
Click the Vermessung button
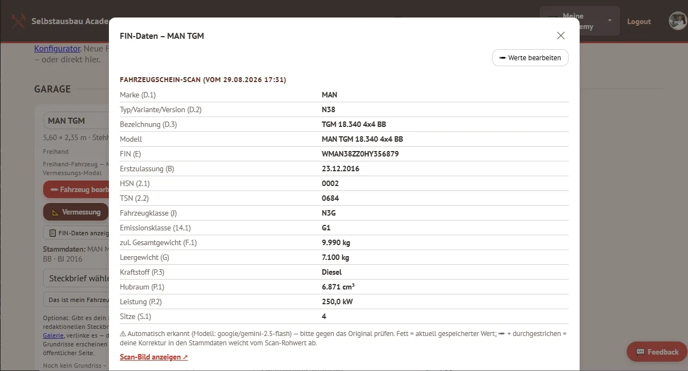[x=76, y=212]
